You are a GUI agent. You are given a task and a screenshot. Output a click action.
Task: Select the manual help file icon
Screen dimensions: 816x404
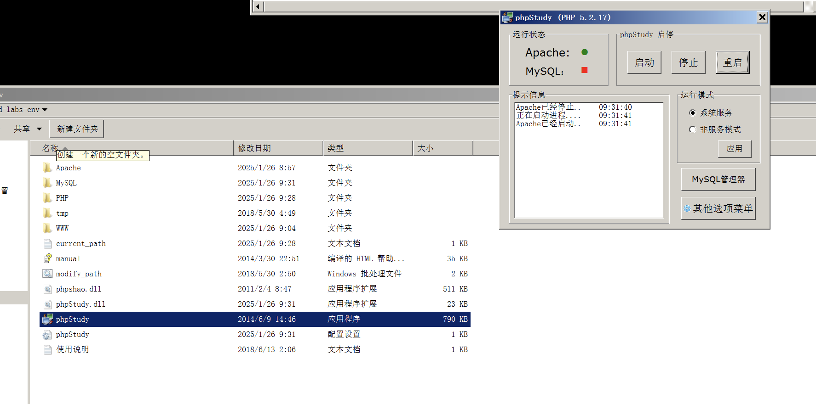pyautogui.click(x=47, y=258)
